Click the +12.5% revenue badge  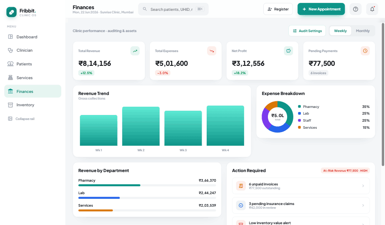tap(86, 73)
